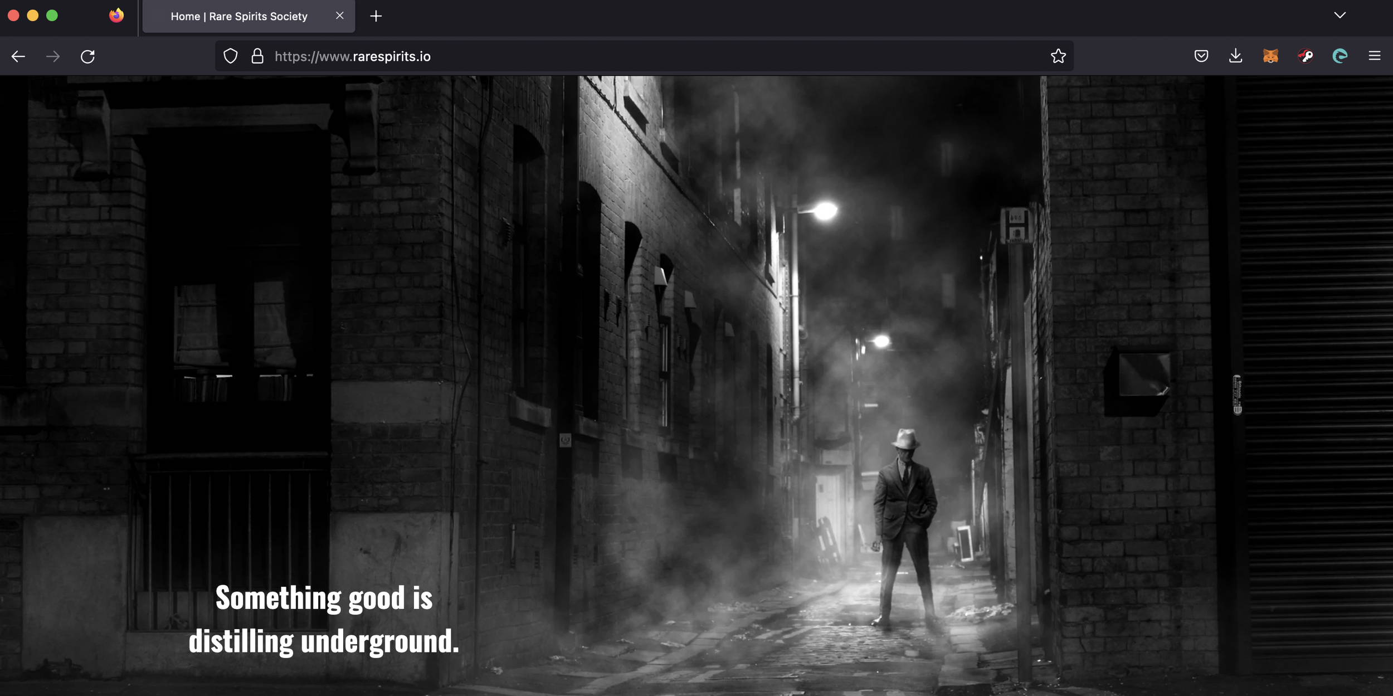Bookmark this page with the star
The image size is (1393, 696).
click(1058, 56)
